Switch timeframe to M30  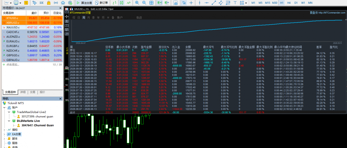click(275, 3)
